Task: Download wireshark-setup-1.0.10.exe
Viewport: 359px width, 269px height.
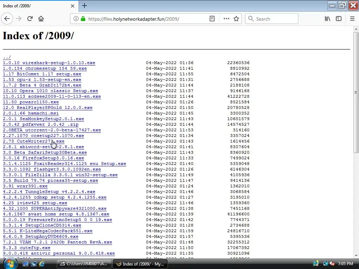Action: 49,63
